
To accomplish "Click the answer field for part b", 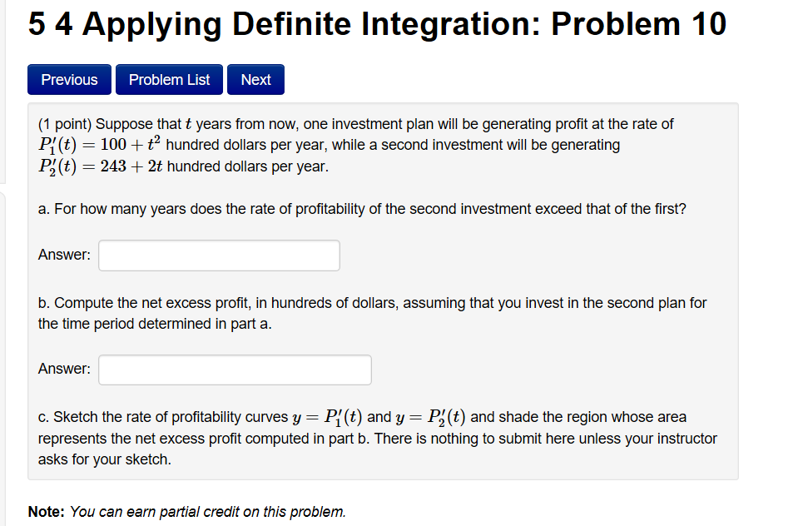I will [x=234, y=370].
